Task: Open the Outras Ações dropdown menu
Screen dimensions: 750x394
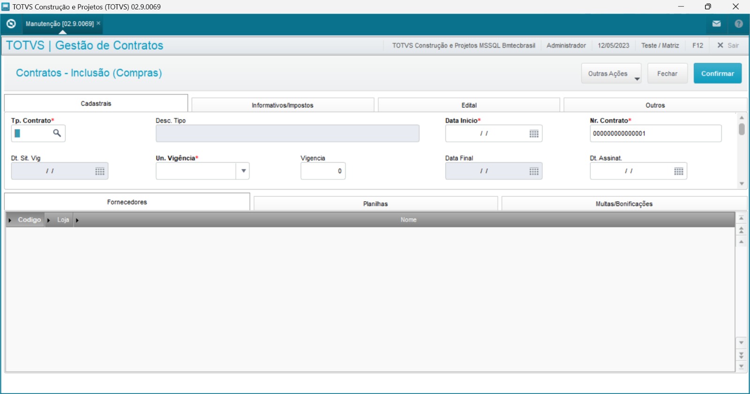Action: pos(611,74)
